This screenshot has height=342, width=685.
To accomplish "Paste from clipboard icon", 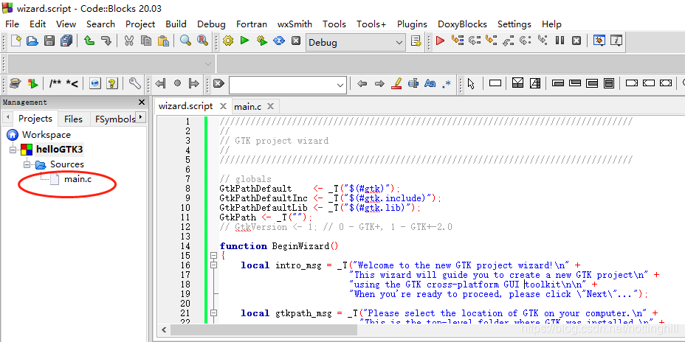I will click(x=163, y=41).
